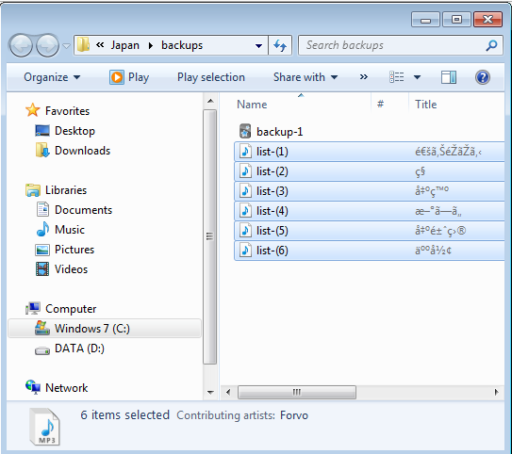Open the view options dropdown arrow
This screenshot has height=454, width=512.
pos(417,77)
